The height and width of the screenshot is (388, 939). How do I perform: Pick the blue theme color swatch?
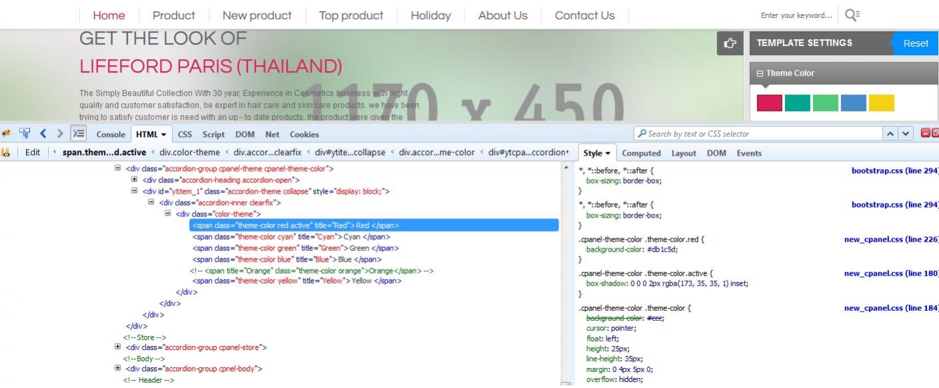coord(854,103)
